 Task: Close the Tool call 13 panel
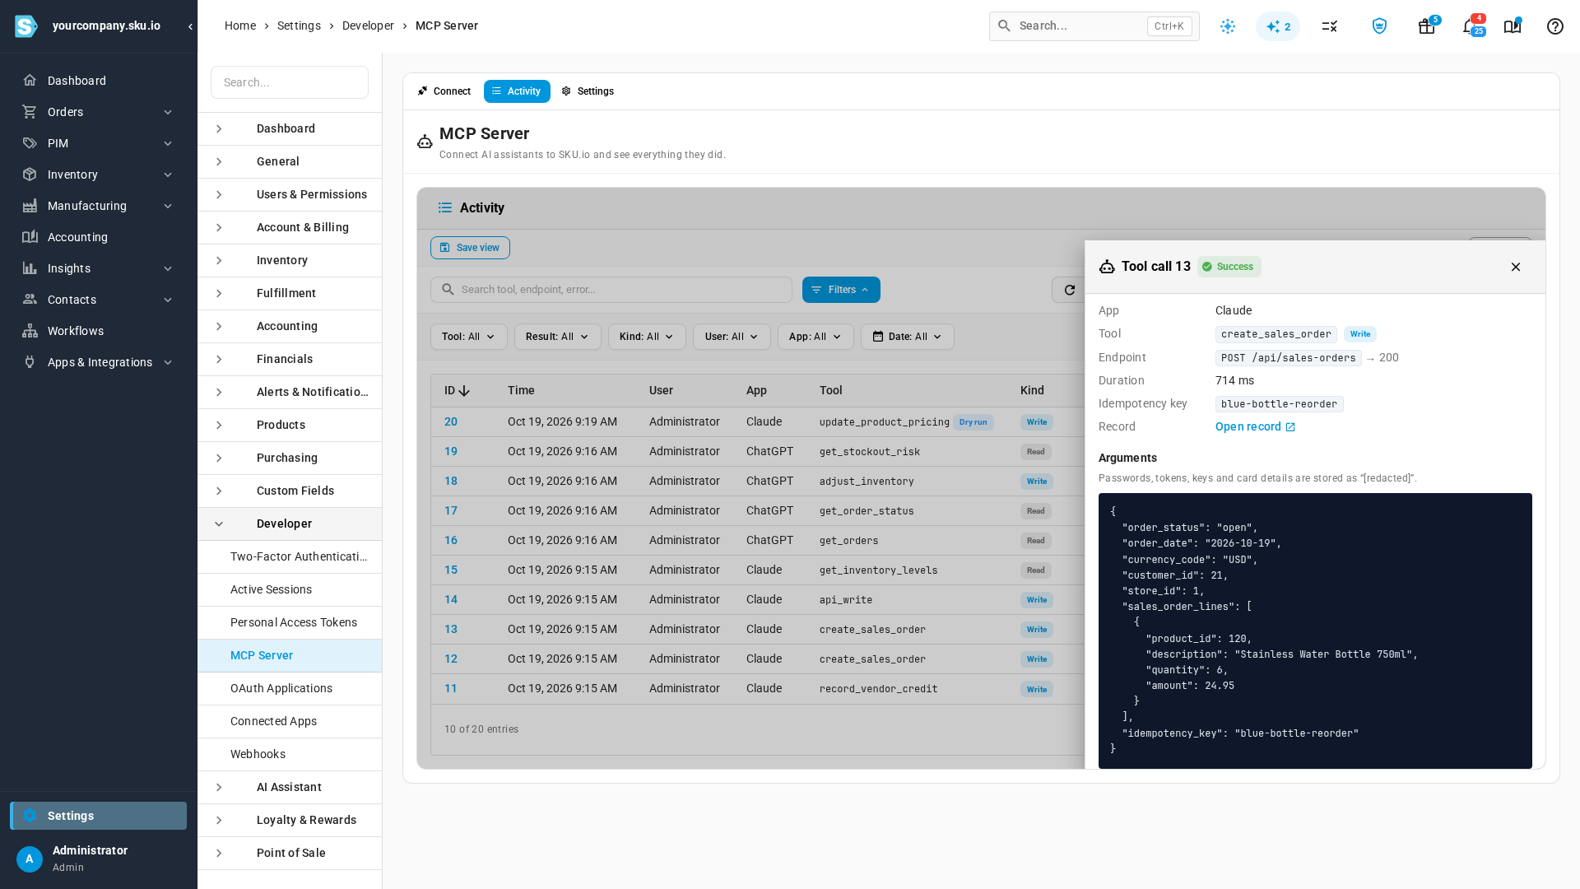(x=1515, y=267)
